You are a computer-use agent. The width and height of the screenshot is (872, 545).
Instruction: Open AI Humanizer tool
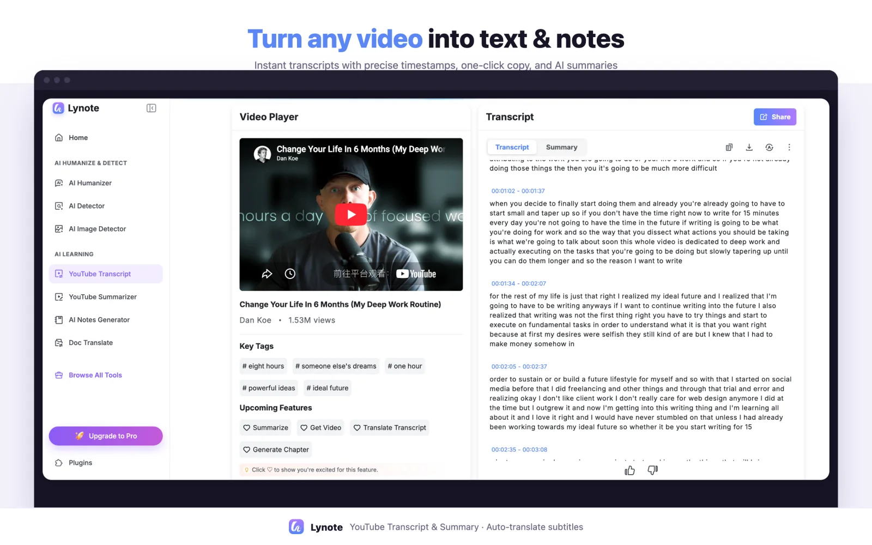click(106, 183)
